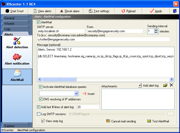Click the To recipients field
180x133 pixels.
(104, 39)
